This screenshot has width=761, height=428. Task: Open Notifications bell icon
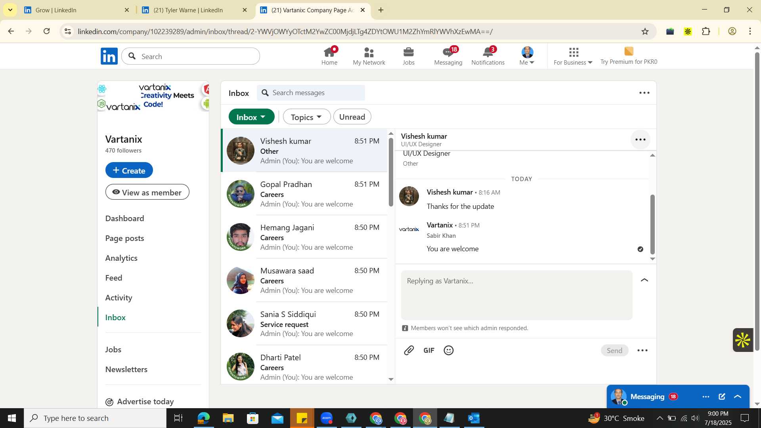coord(488,56)
